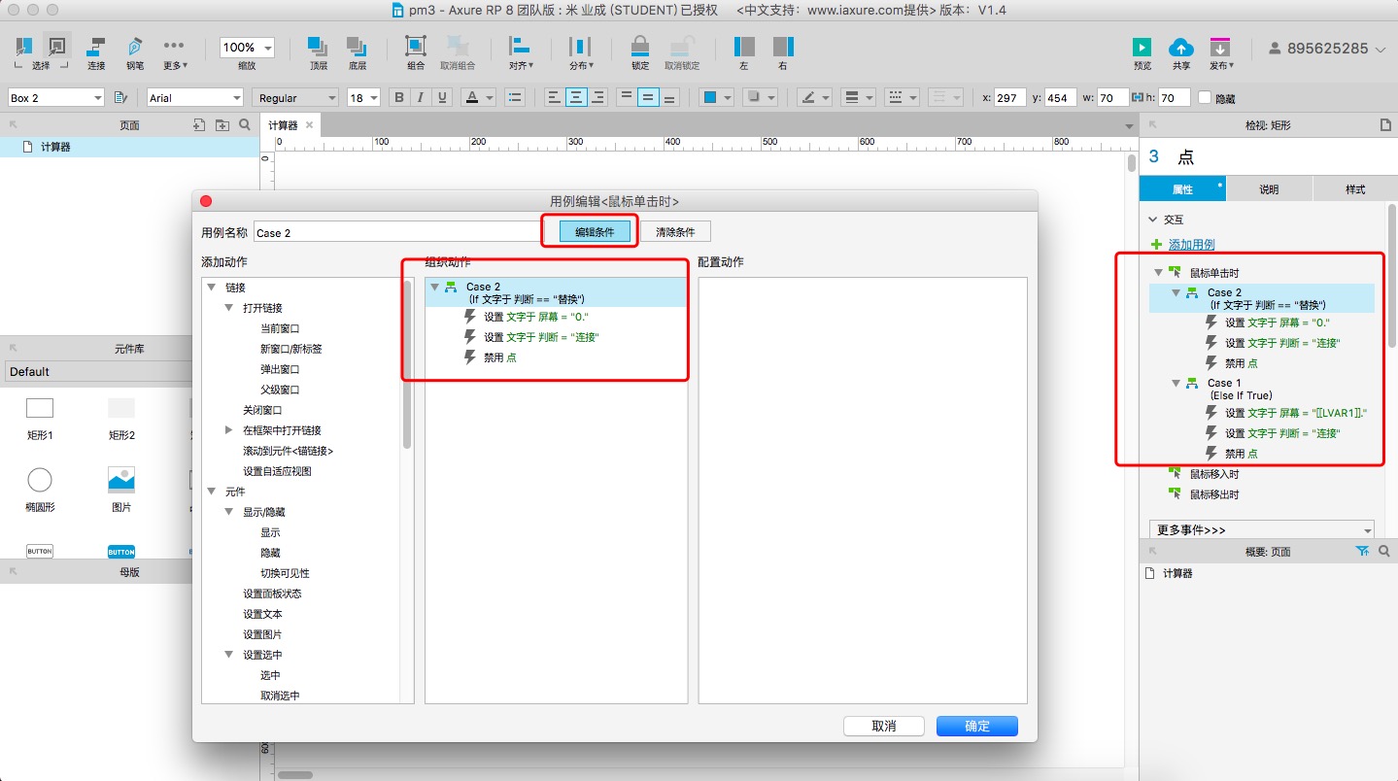Open the Regular font style dropdown
This screenshot has height=781, width=1398.
(295, 97)
